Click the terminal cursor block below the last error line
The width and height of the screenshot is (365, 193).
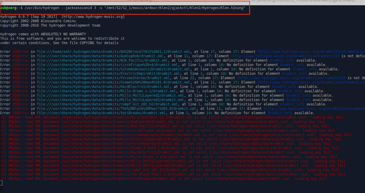pos(1,183)
